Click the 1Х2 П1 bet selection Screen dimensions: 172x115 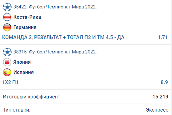[x=10, y=82]
